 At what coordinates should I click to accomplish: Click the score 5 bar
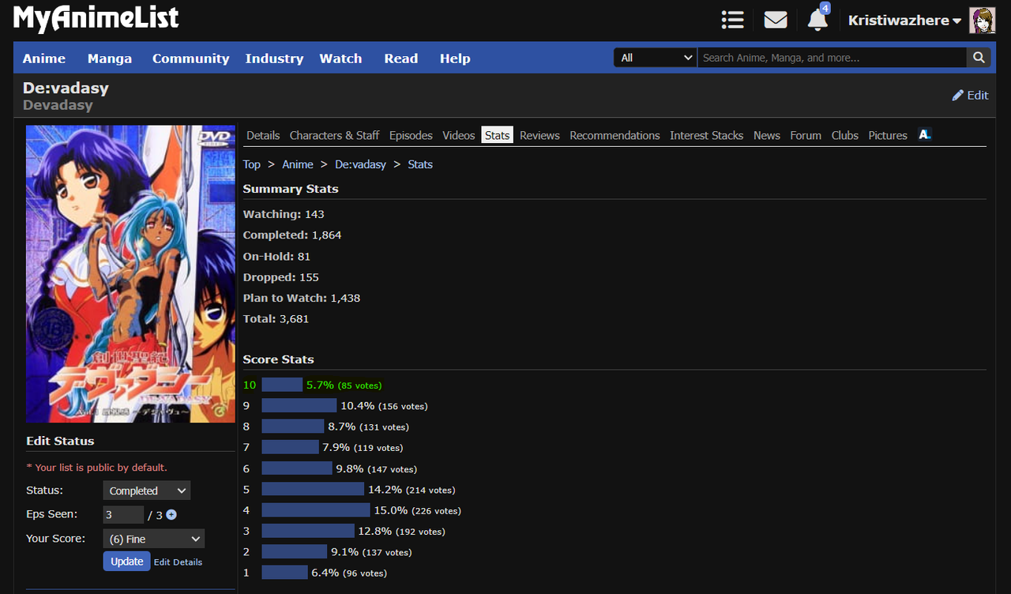313,490
